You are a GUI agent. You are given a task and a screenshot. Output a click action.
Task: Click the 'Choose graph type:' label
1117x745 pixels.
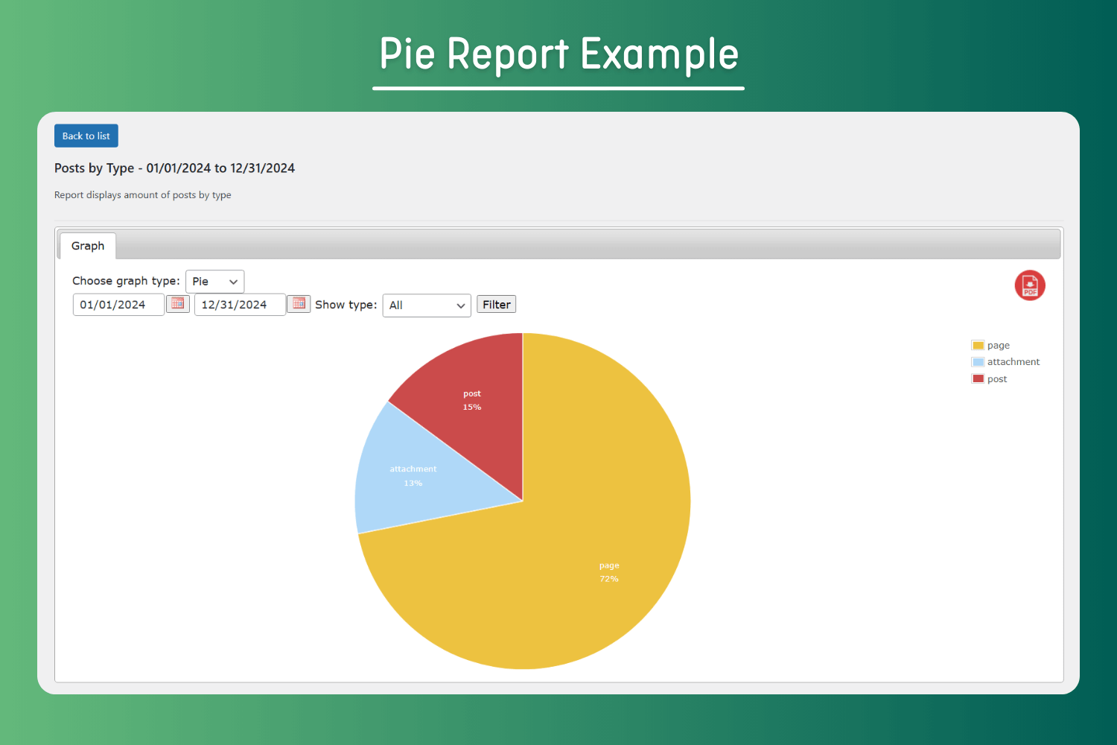(126, 281)
